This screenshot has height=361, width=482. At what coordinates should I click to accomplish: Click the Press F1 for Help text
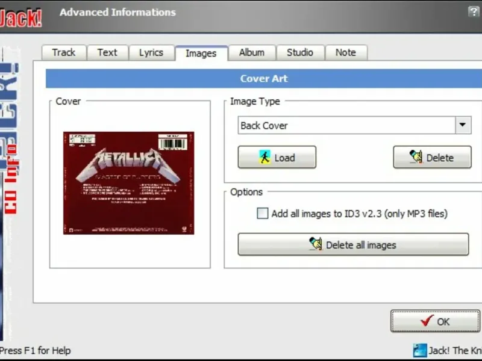(x=36, y=351)
